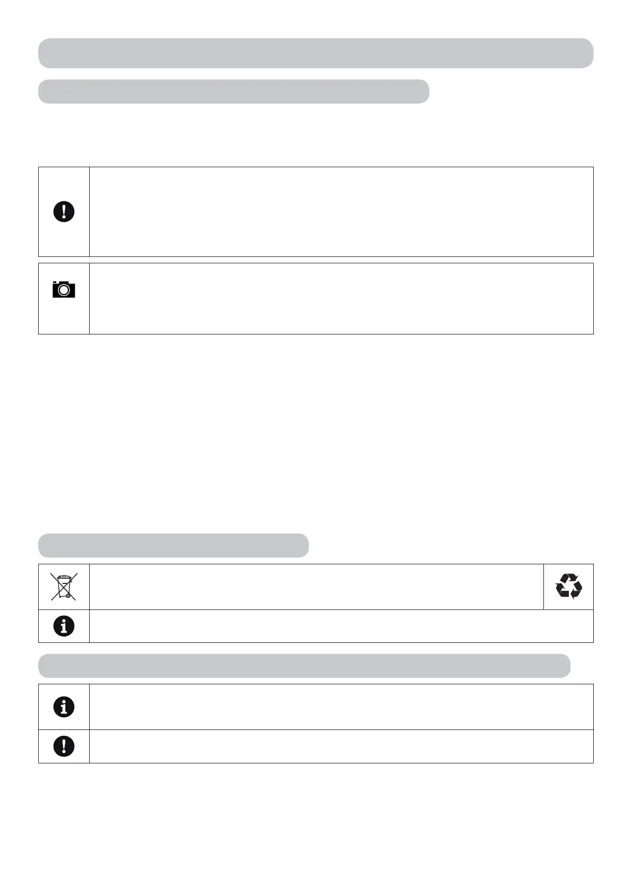Click the gray header bar above the last table

point(304,666)
